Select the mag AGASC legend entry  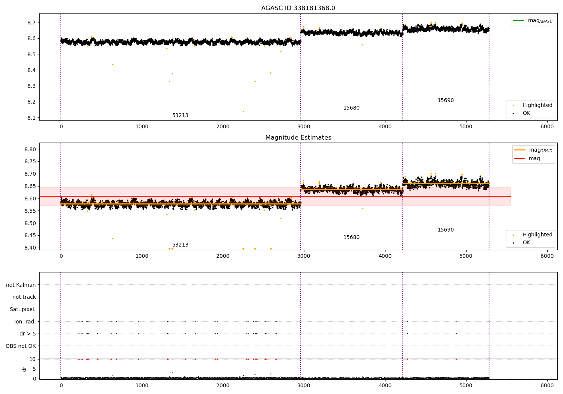click(533, 21)
